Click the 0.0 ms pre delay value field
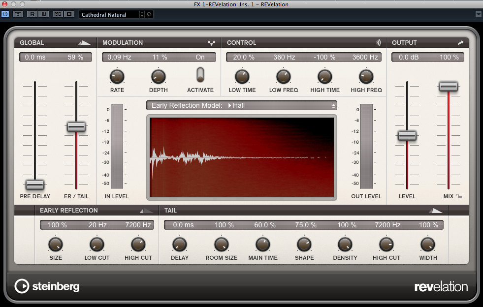Viewport: 483px width, 307px height. [x=35, y=57]
